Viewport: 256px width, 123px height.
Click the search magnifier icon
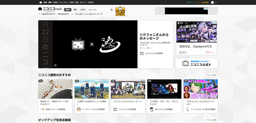click(112, 10)
